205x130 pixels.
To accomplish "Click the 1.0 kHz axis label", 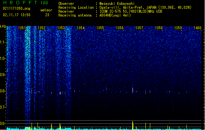I will click(x=3, y=58).
